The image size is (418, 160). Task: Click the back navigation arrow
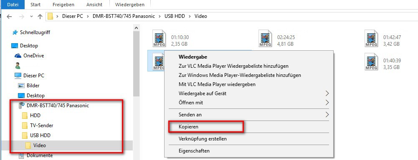tap(9, 17)
